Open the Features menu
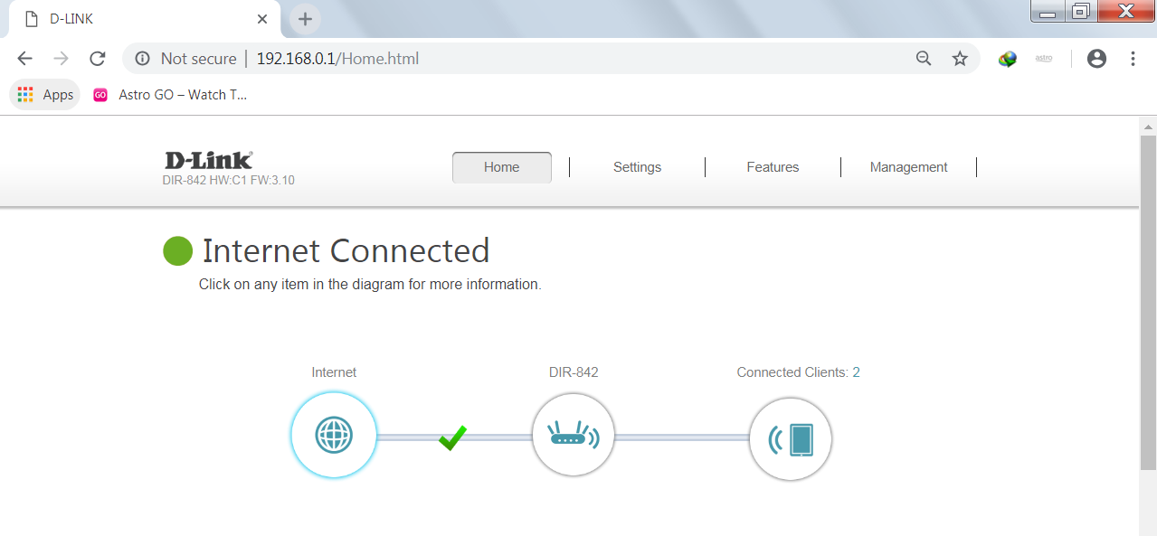Viewport: 1157px width, 536px height. [773, 167]
